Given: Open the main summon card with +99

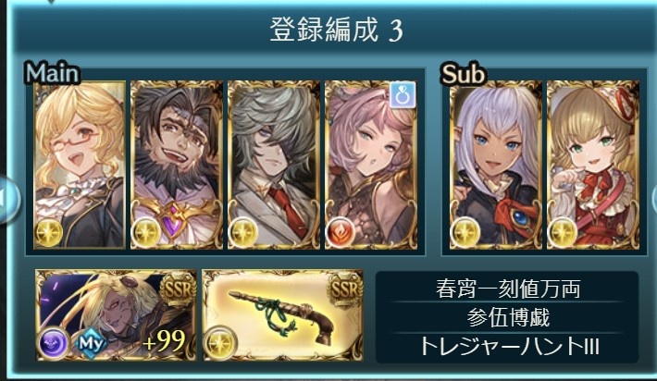Looking at the screenshot, I should point(116,315).
